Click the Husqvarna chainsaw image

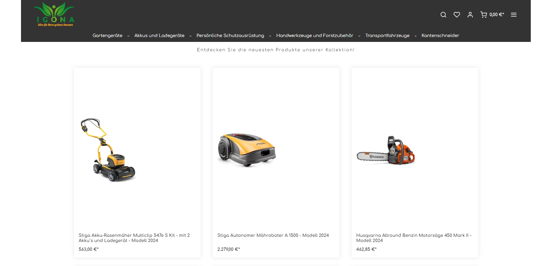coord(386,151)
